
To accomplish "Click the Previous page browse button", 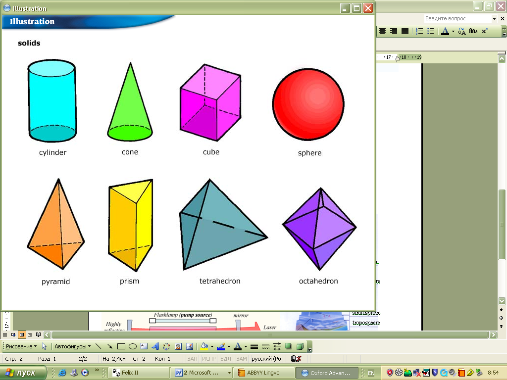I will (502, 310).
